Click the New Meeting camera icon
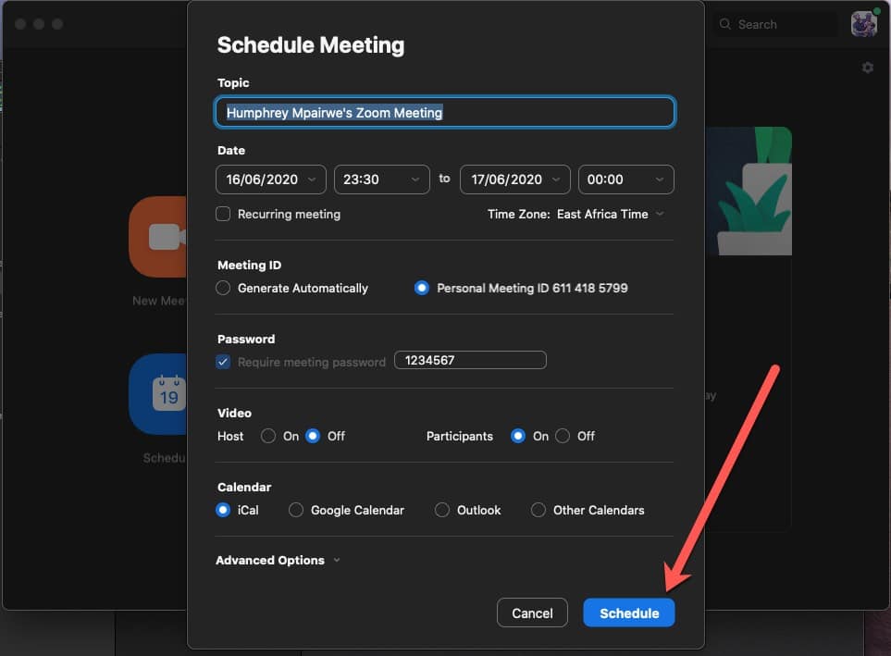 pyautogui.click(x=158, y=237)
